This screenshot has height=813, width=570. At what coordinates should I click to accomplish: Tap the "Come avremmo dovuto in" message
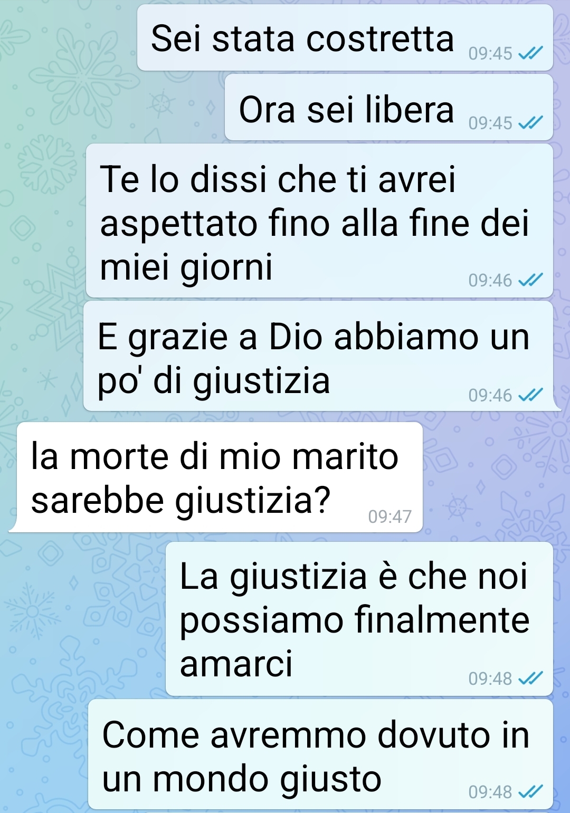[320, 754]
